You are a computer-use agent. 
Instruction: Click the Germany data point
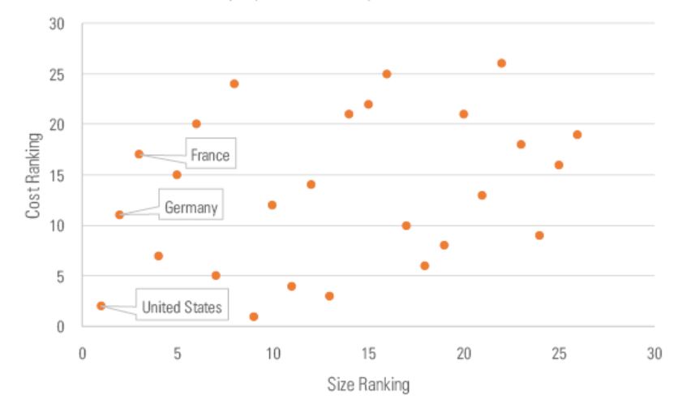(x=120, y=215)
